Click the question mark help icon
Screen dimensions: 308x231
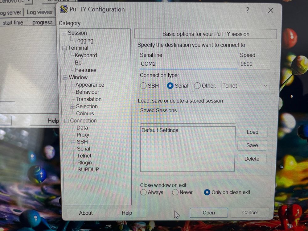pos(247,10)
